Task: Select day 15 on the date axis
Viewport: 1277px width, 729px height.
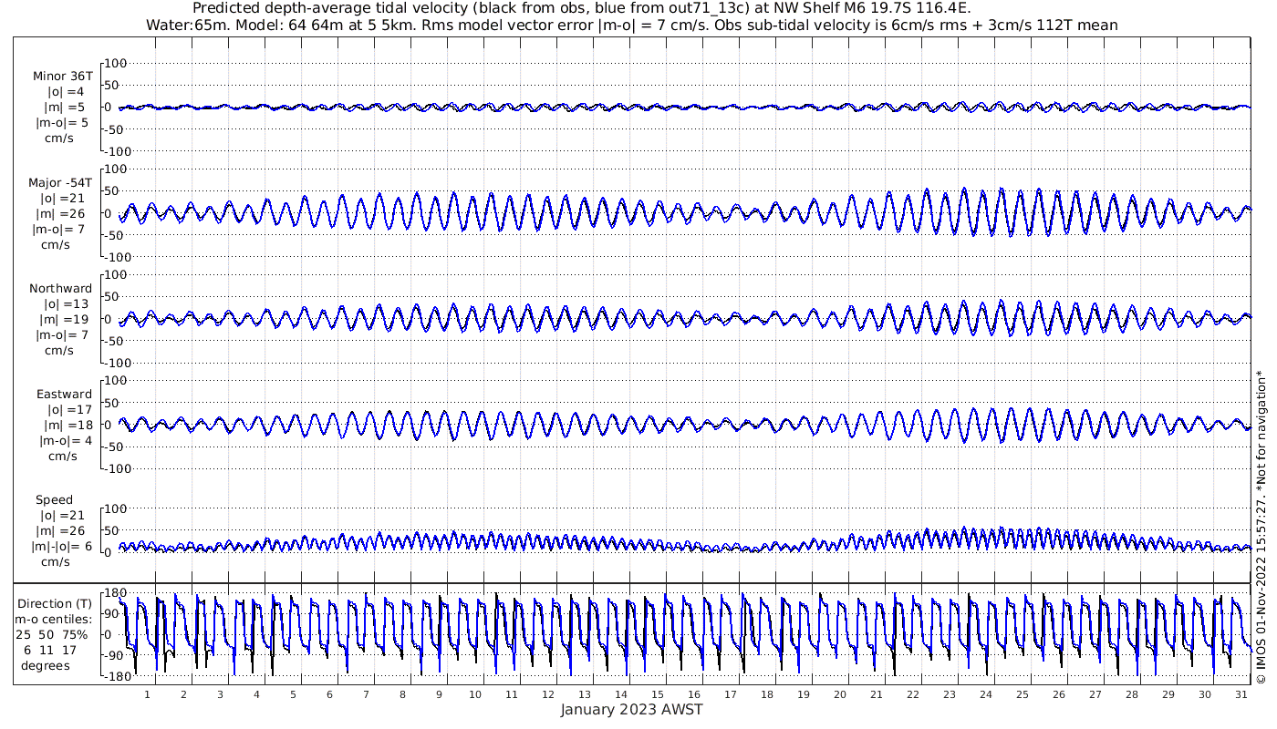Action: [x=657, y=694]
